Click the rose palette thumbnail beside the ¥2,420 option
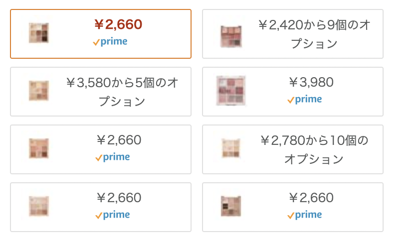420x245 pixels. point(231,36)
